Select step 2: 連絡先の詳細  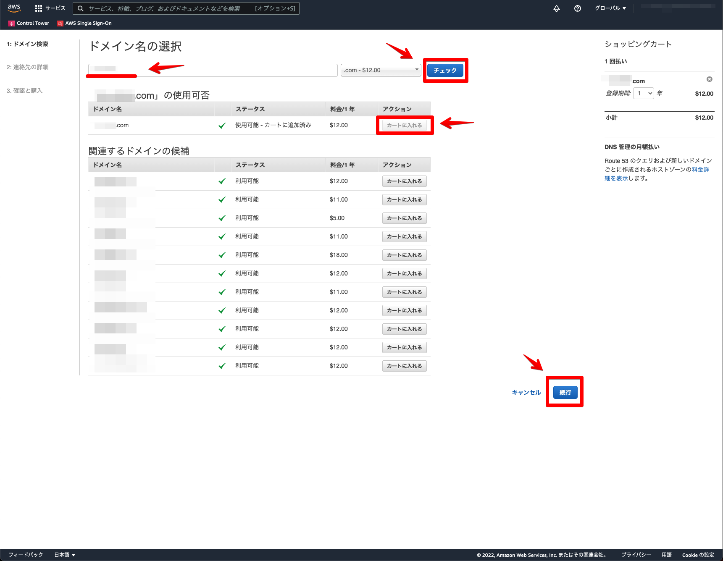click(x=27, y=67)
